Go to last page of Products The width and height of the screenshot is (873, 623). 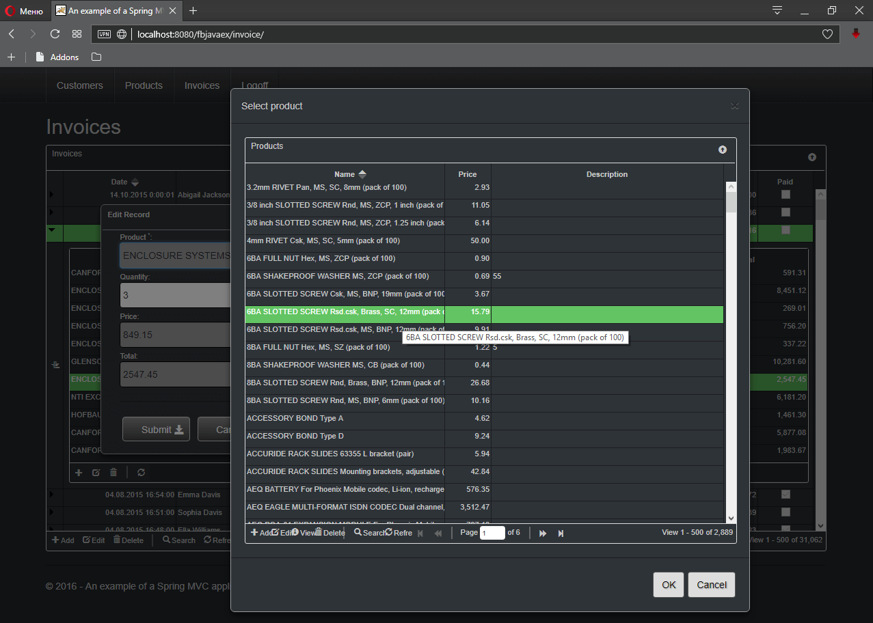click(x=561, y=534)
